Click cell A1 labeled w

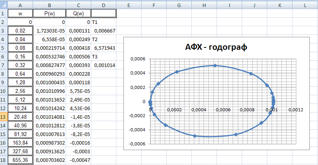[20, 14]
